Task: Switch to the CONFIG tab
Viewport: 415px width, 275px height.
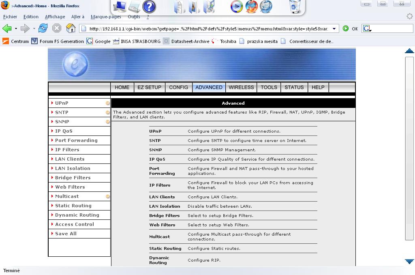Action: click(178, 88)
